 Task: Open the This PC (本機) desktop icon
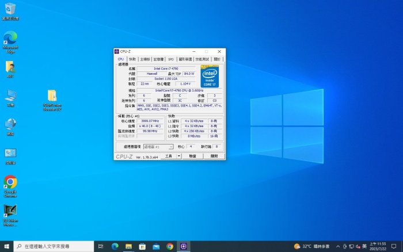(x=10, y=98)
